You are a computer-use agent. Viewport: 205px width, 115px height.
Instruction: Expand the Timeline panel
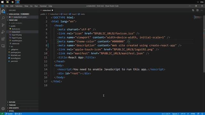[12, 105]
